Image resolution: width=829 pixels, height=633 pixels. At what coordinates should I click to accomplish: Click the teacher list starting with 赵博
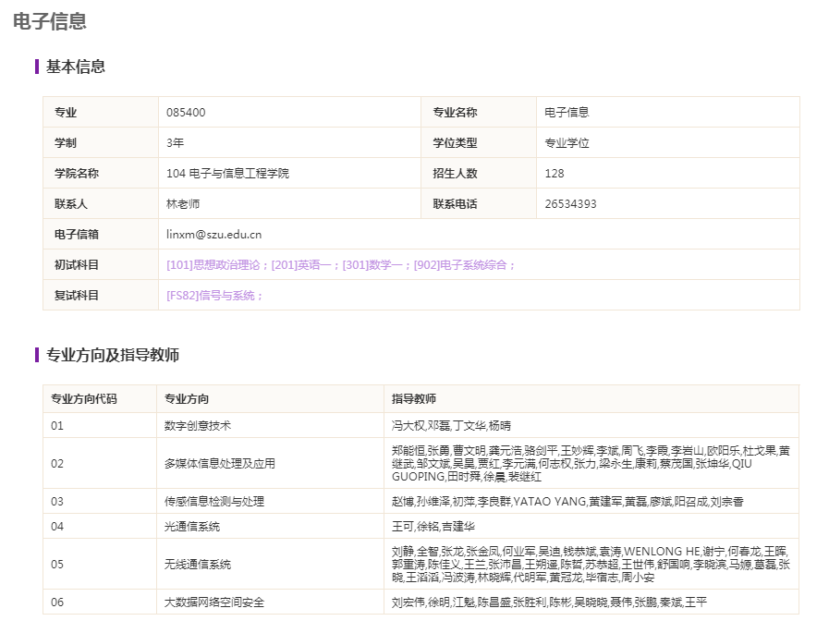[x=567, y=502]
